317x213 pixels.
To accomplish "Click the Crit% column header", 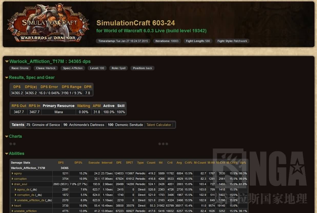I will click(x=188, y=163).
